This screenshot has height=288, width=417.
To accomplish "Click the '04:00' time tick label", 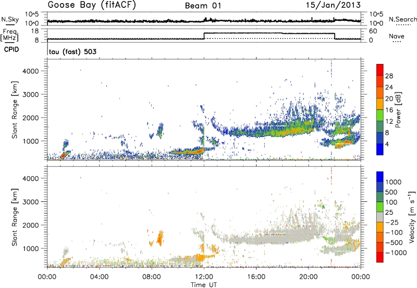I will click(x=100, y=277).
